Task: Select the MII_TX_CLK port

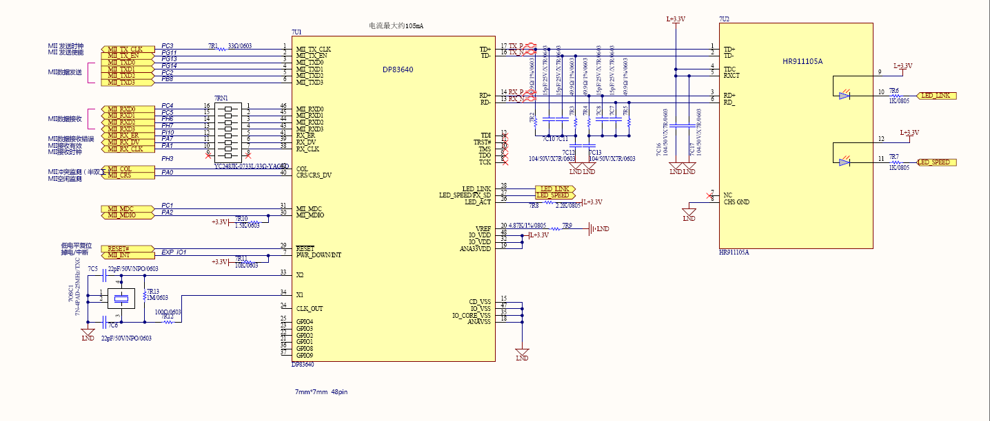Action: click(x=128, y=50)
